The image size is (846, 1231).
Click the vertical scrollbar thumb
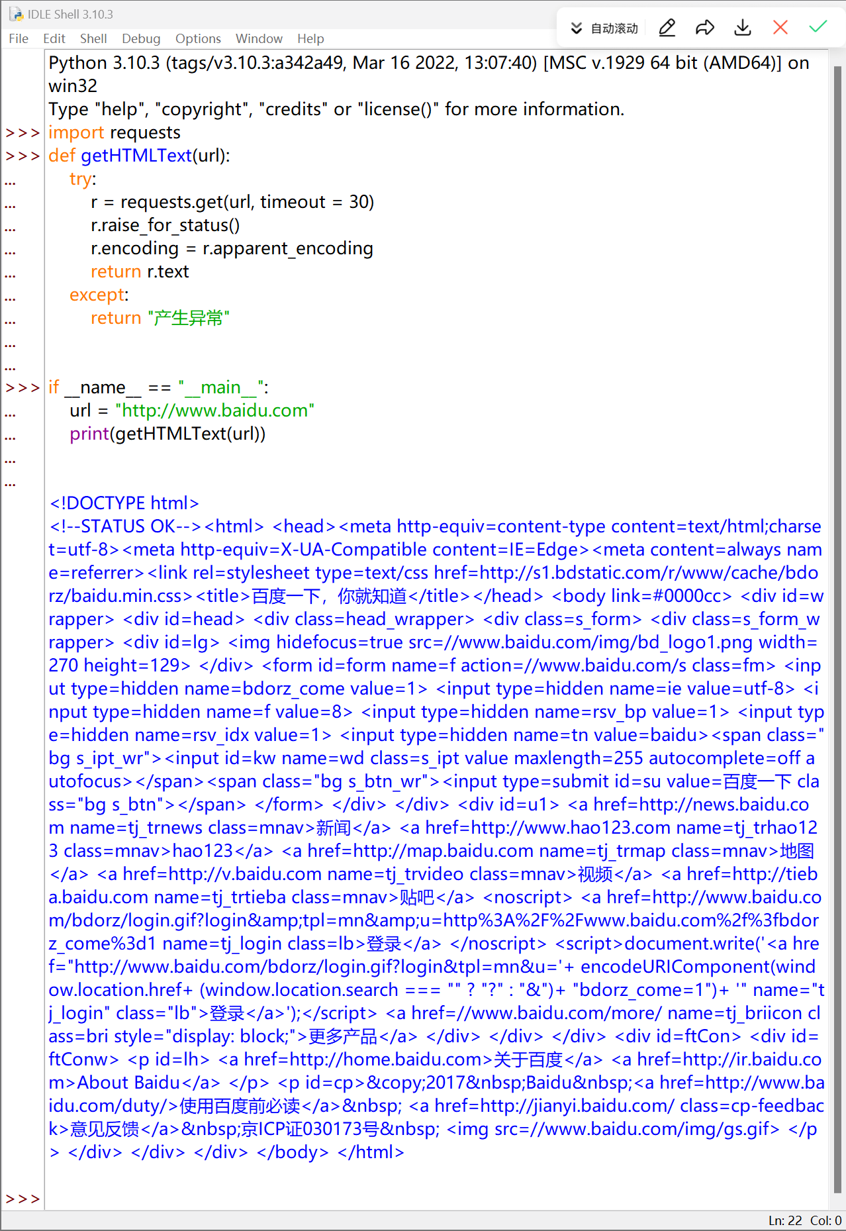[x=837, y=629]
